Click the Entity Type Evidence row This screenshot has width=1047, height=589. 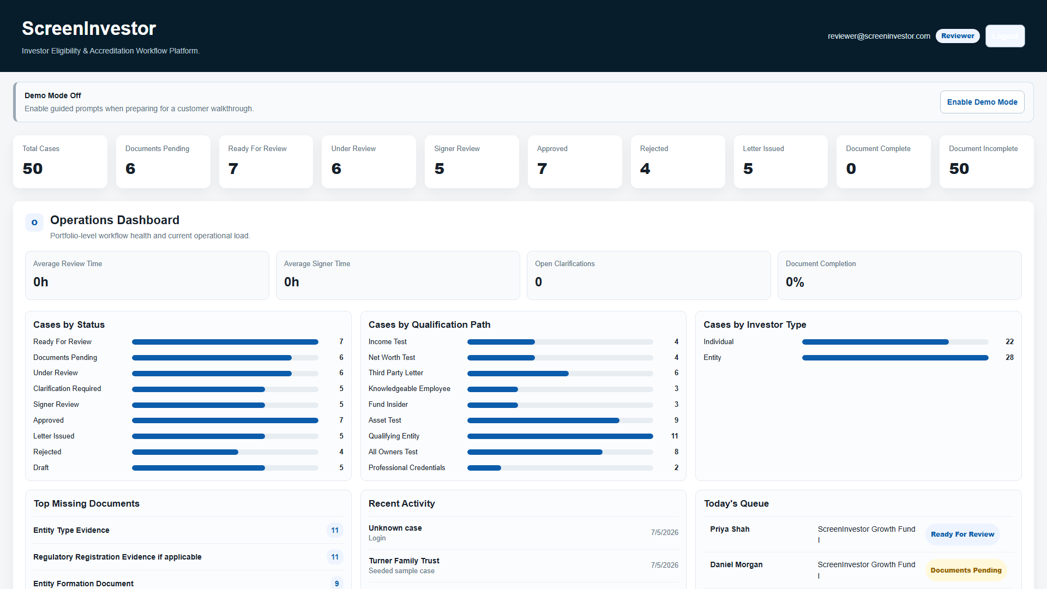[188, 530]
